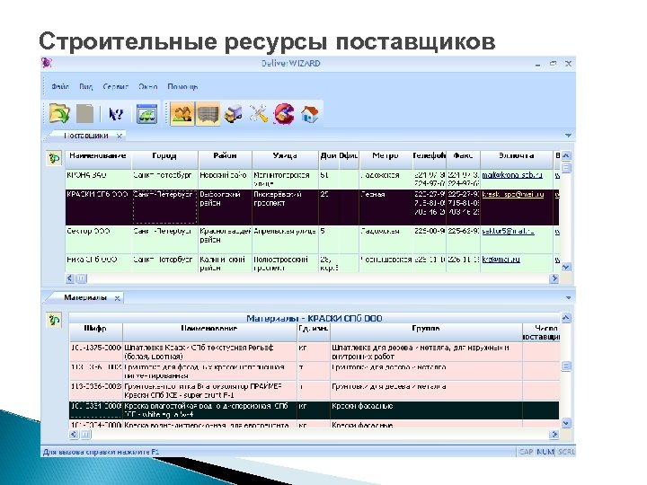Screen dimensions: 647x485
Task: Sort suppliers by Наименование column header
Action: [x=98, y=160]
